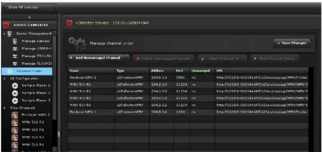The height and width of the screenshot is (152, 322).
Task: Click the Server Management computer icon
Action: (9, 33)
